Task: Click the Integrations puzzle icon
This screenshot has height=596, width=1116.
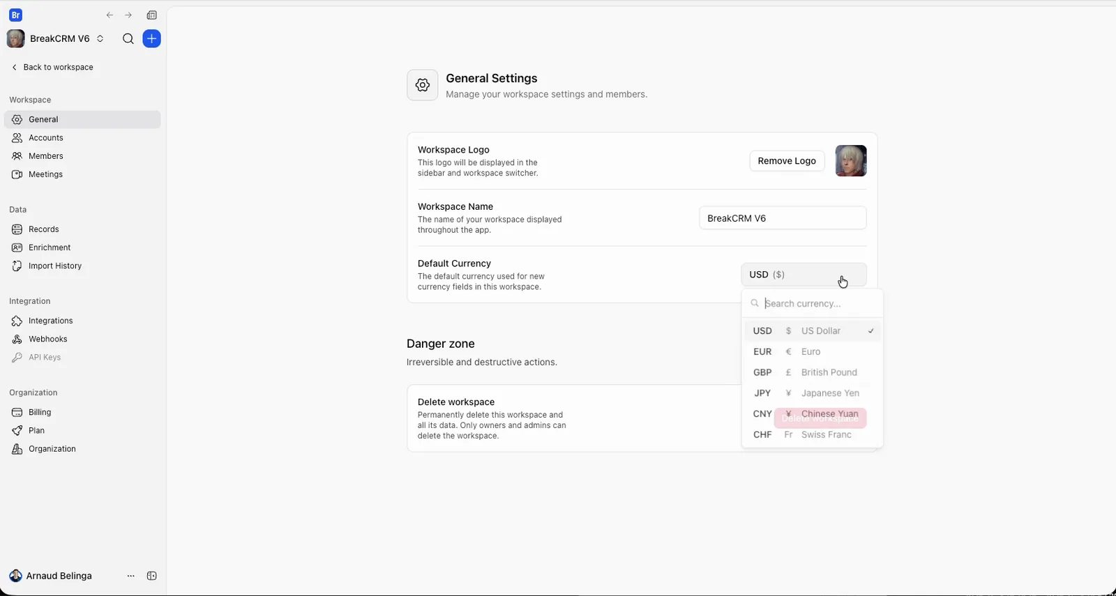Action: coord(17,321)
